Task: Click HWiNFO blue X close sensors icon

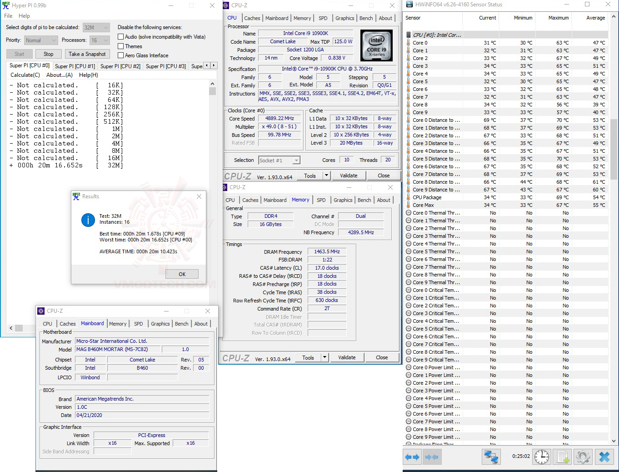Action: [x=604, y=457]
